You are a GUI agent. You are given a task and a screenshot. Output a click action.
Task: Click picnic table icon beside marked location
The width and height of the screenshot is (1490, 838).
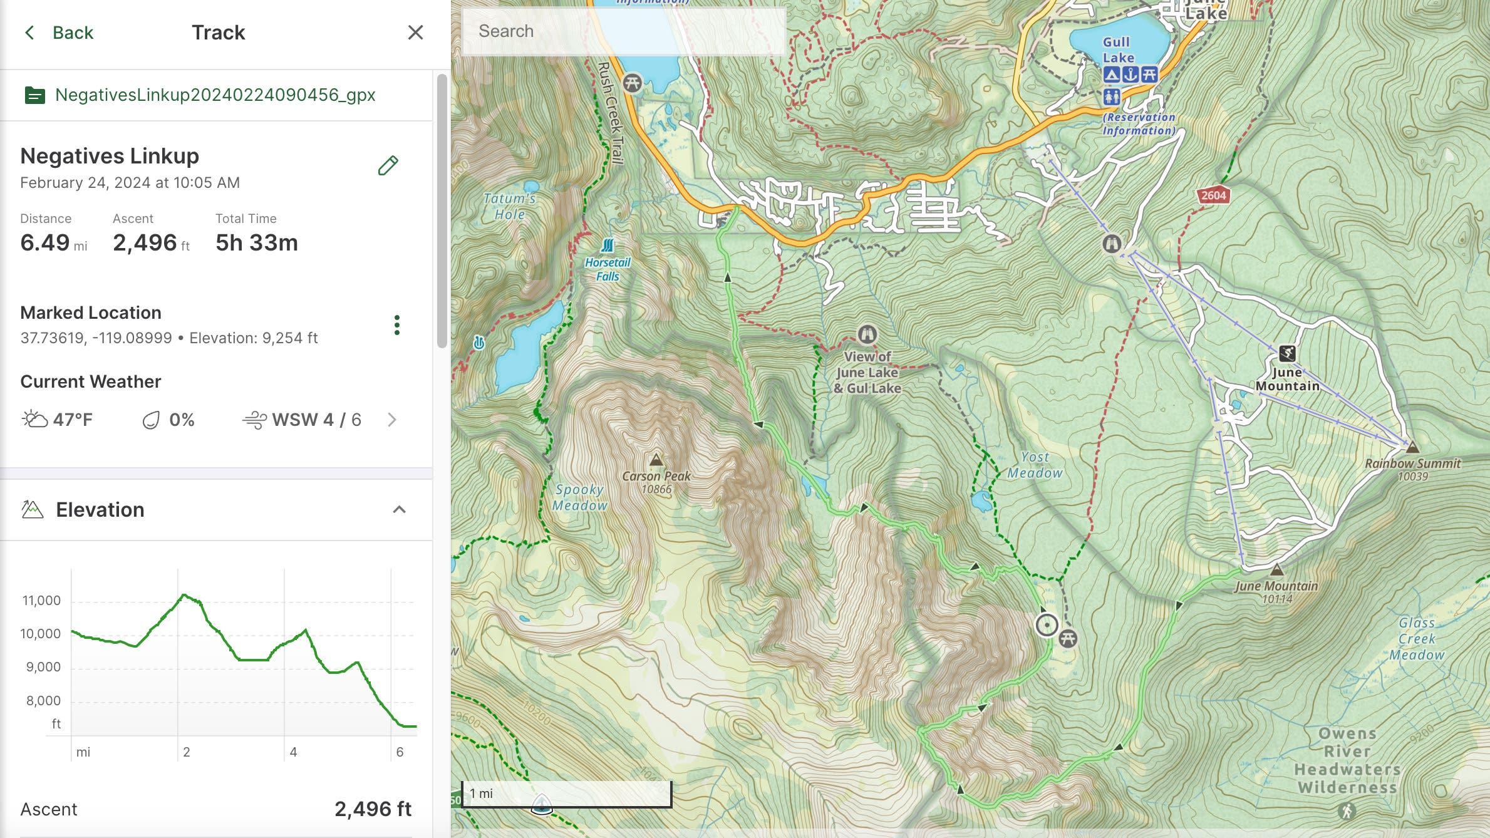1068,638
